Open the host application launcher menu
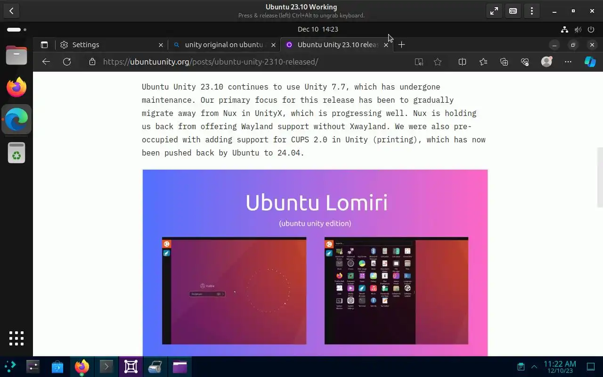The height and width of the screenshot is (377, 603). [10, 367]
